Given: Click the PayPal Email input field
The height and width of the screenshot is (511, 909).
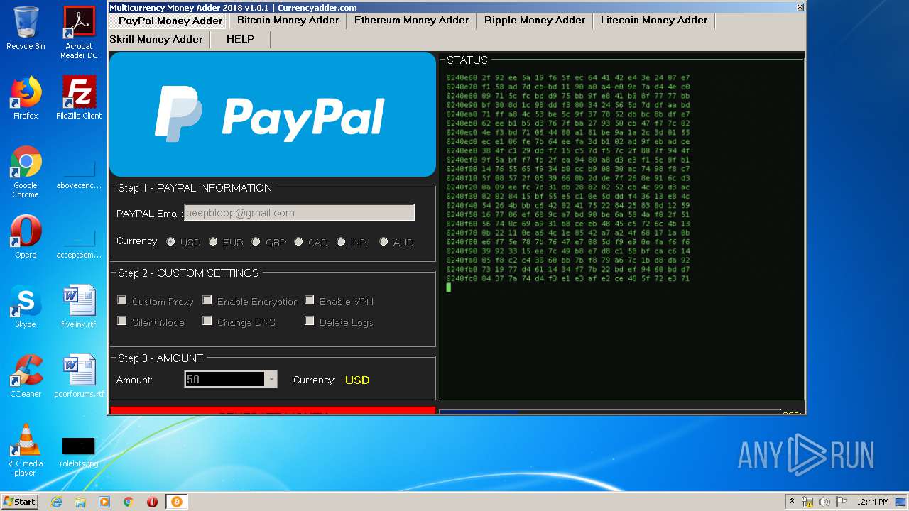Looking at the screenshot, I should click(299, 213).
